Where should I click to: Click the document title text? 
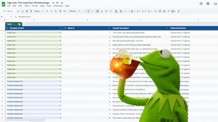click(x=28, y=3)
